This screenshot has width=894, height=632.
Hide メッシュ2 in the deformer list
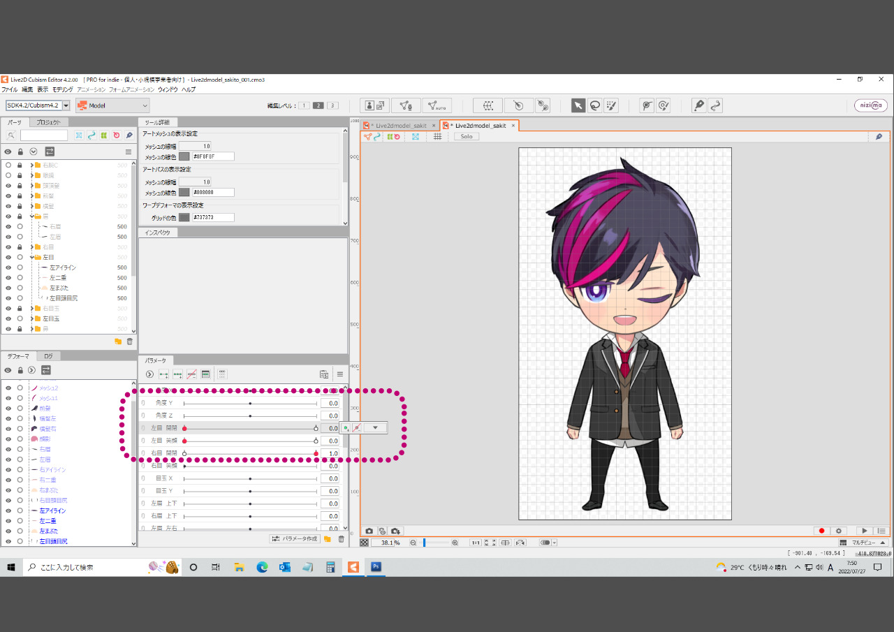(x=8, y=388)
